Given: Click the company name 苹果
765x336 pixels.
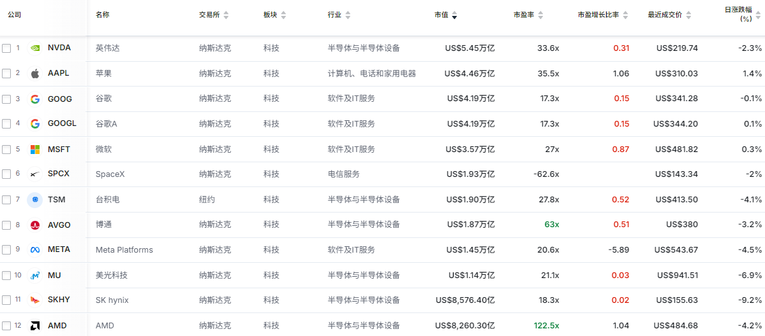Looking at the screenshot, I should (x=103, y=74).
